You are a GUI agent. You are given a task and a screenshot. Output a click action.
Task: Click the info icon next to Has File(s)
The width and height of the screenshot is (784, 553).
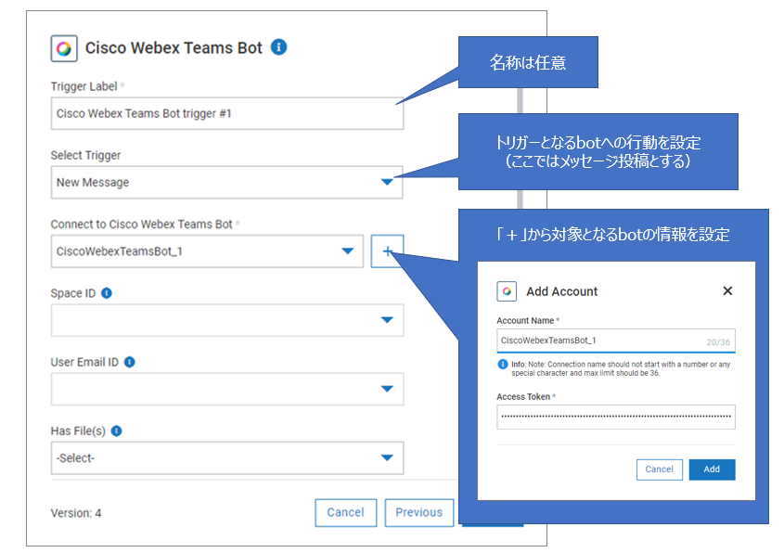[x=117, y=431]
